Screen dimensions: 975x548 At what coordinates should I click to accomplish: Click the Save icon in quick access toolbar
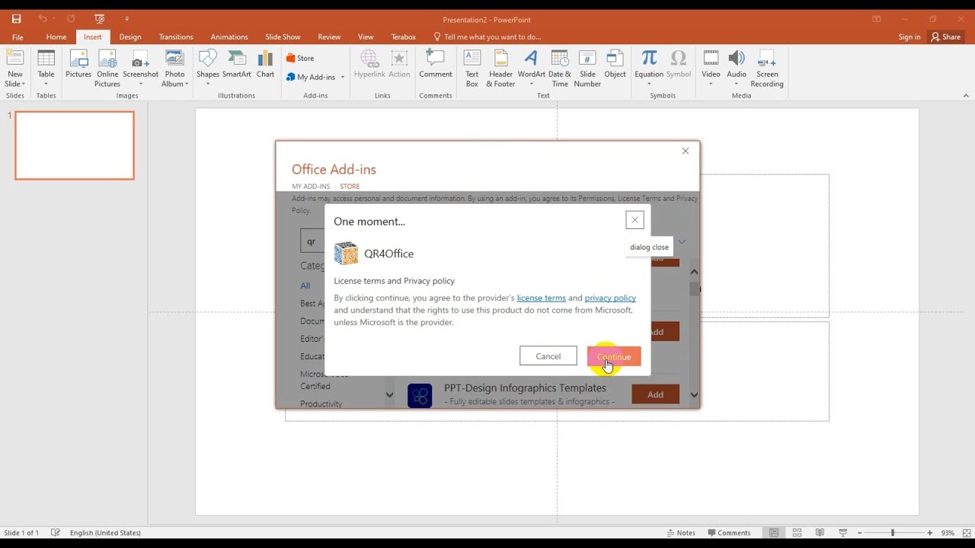[x=16, y=19]
